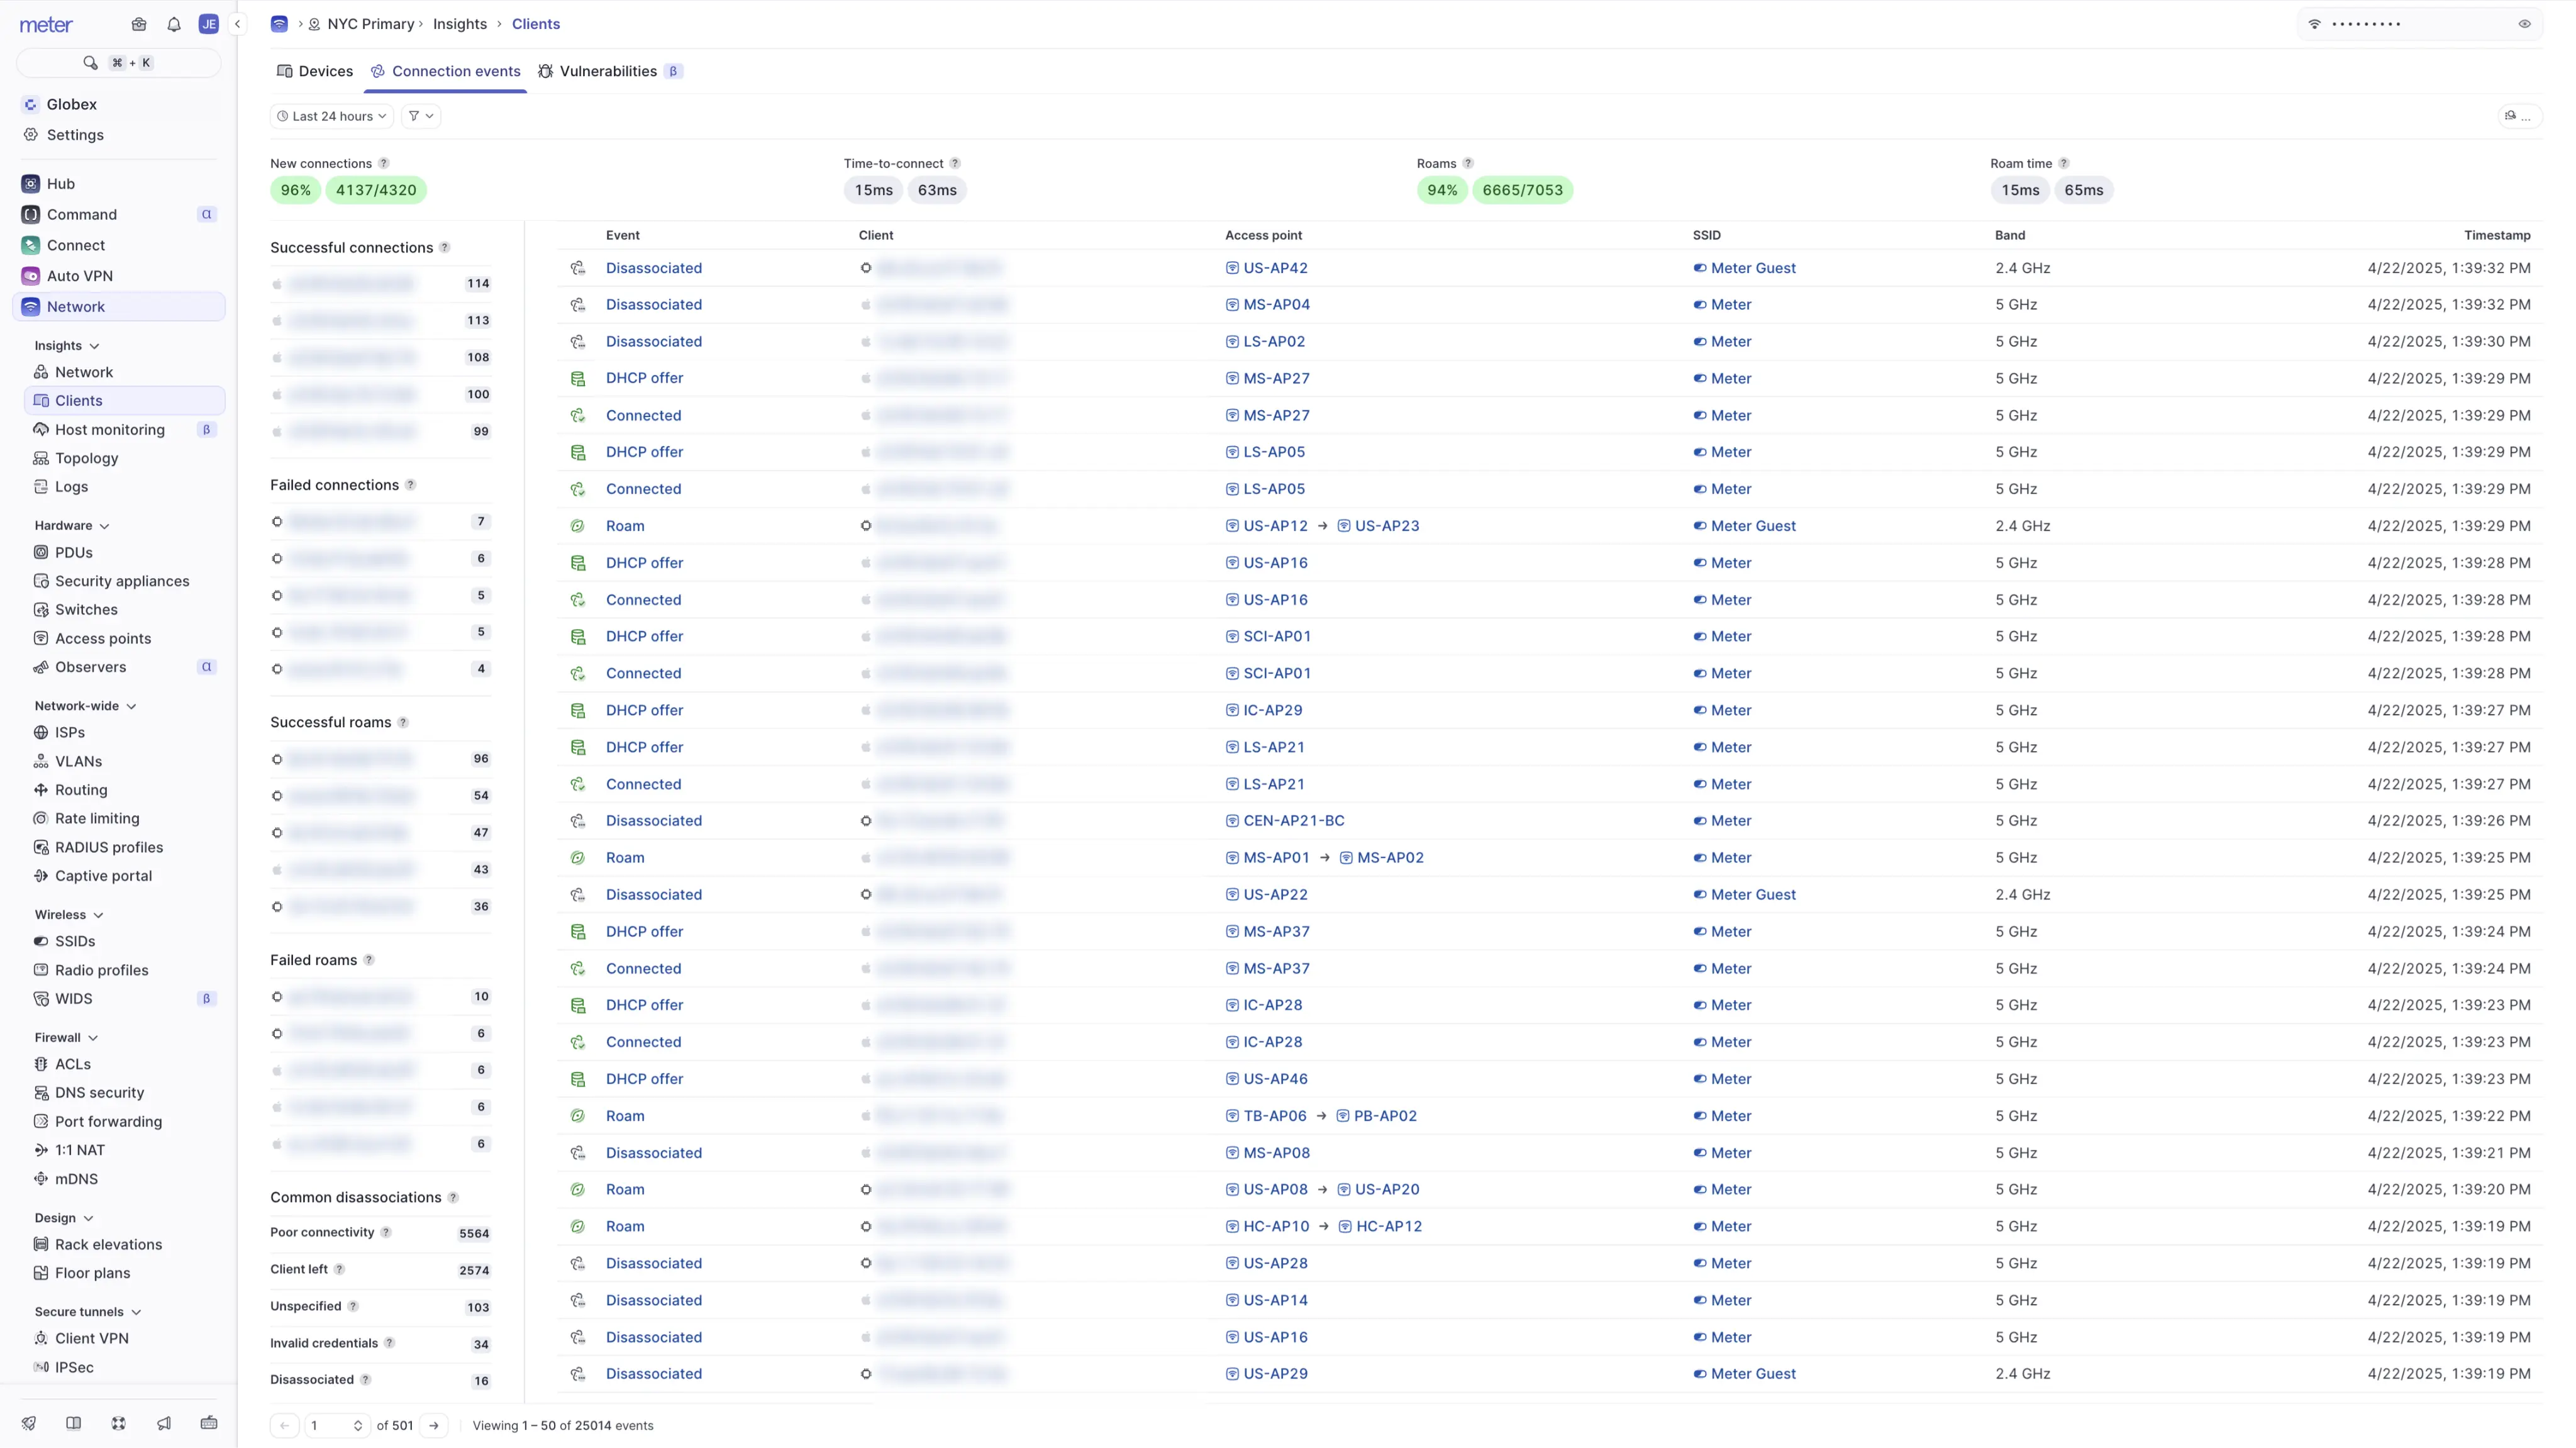Switch to the Devices tab
This screenshot has width=2576, height=1448.
315,71
